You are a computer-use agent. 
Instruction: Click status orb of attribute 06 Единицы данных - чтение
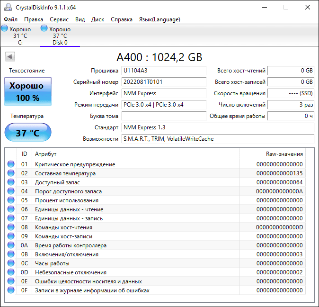[11, 209]
